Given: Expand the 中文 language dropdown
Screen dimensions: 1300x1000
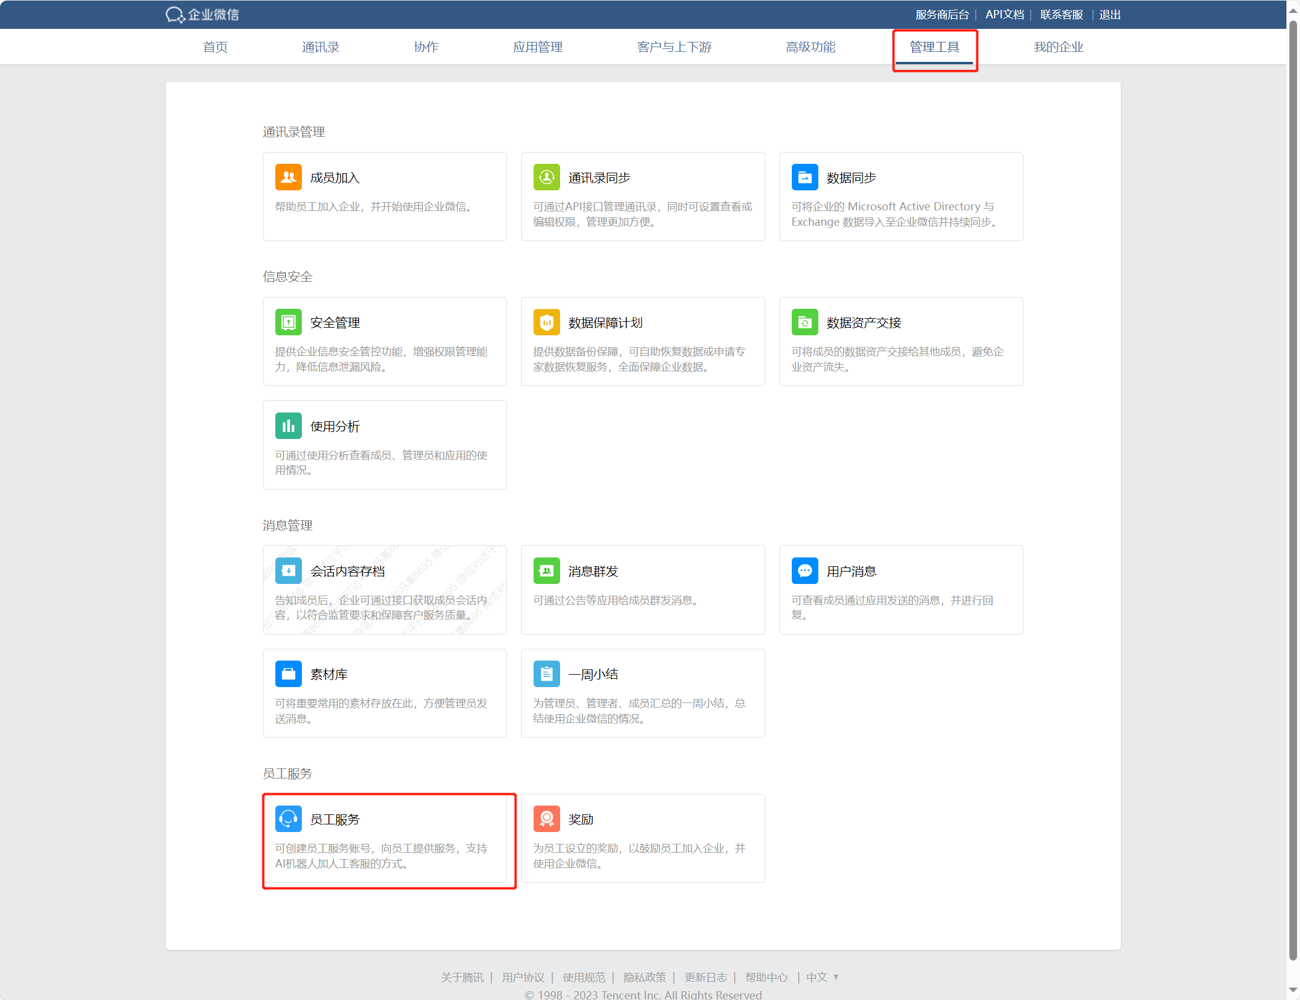Looking at the screenshot, I should coord(822,978).
